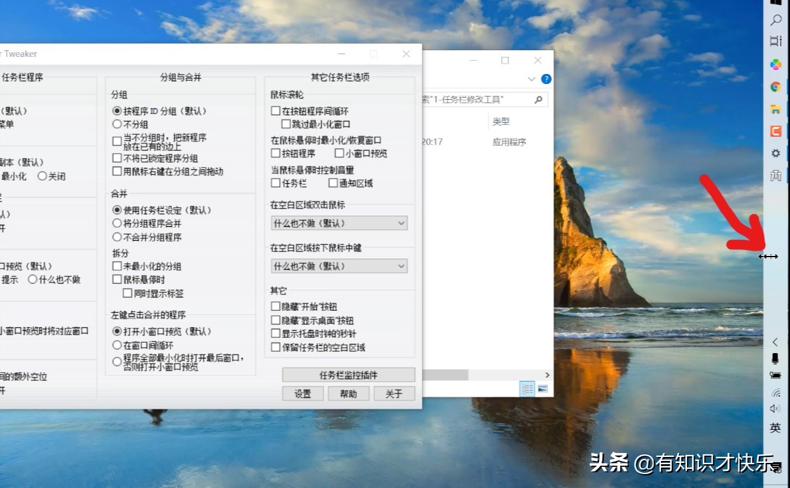Open the 在空白区域双击鼠标 dropdown

338,223
